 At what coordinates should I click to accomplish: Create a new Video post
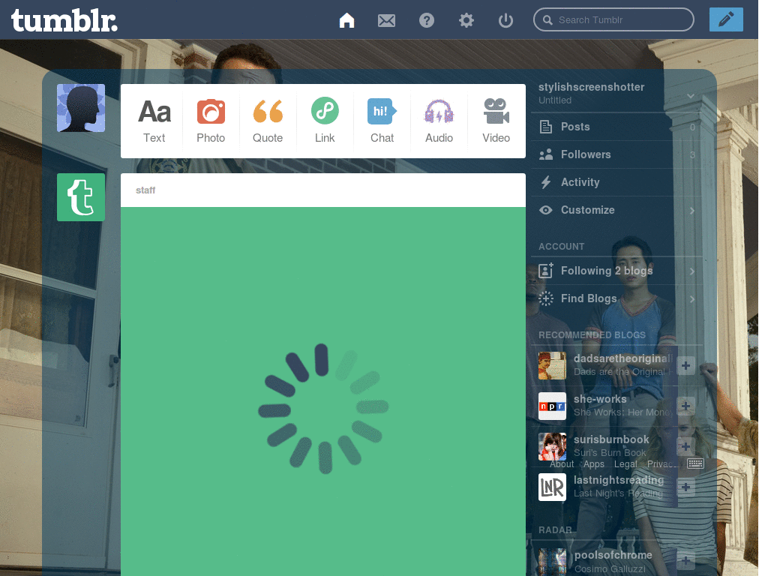pos(496,121)
